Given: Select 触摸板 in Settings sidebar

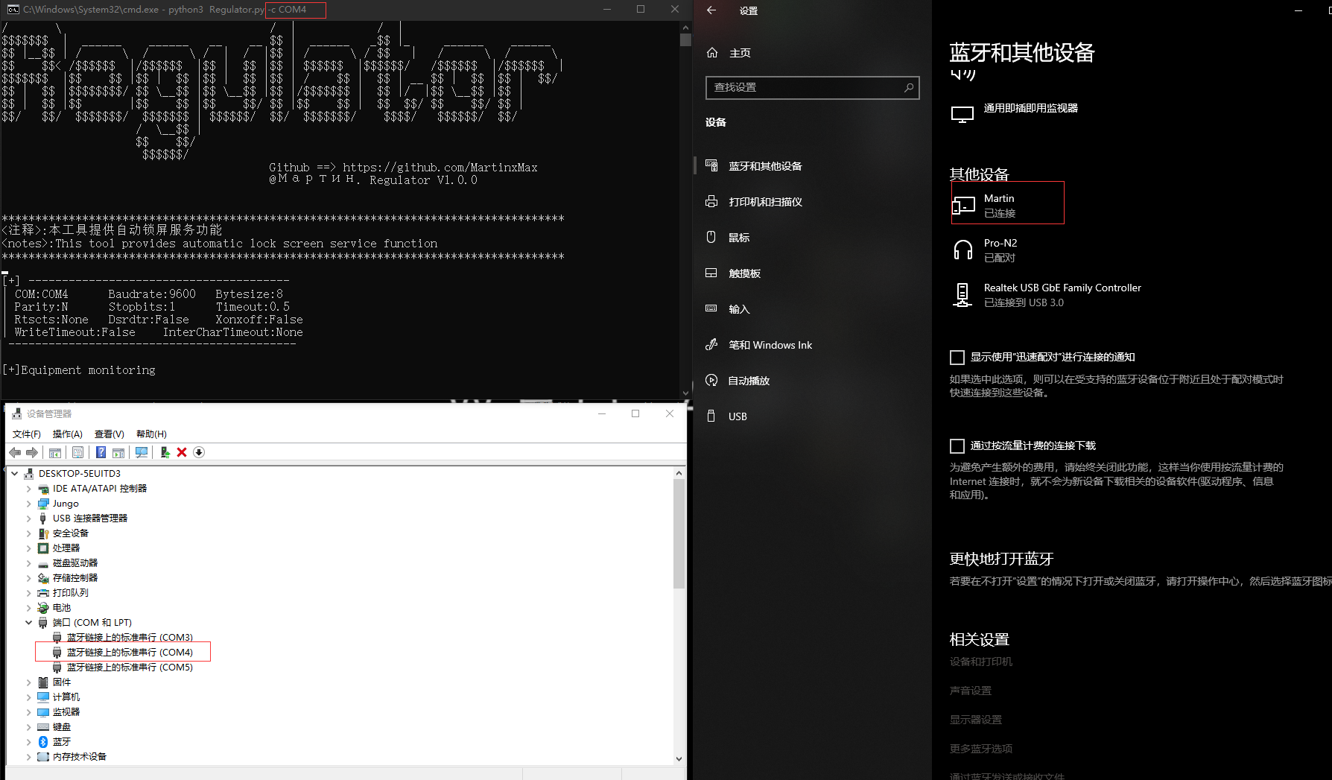Looking at the screenshot, I should (744, 273).
